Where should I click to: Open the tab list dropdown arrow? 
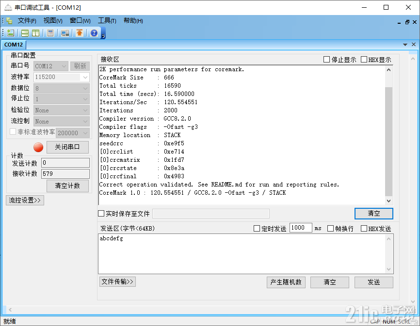coord(405,45)
